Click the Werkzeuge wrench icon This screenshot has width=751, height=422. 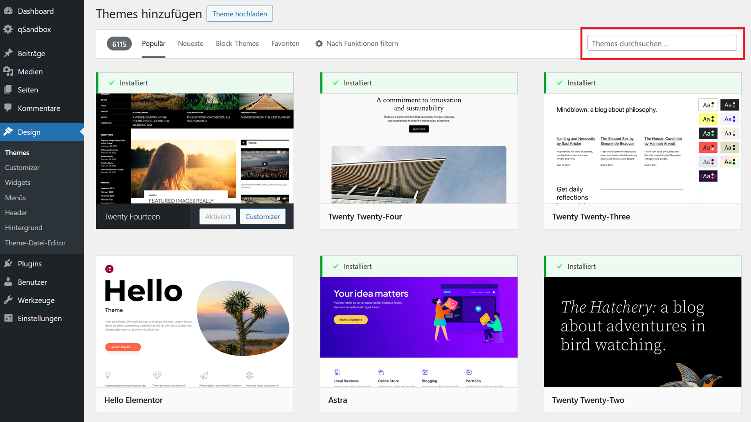pos(8,300)
